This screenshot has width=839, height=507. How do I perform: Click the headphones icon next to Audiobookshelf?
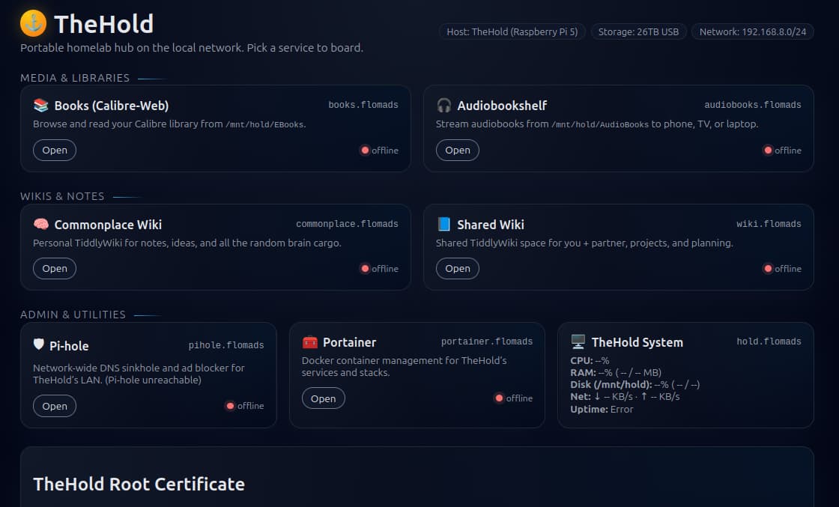pyautogui.click(x=444, y=106)
